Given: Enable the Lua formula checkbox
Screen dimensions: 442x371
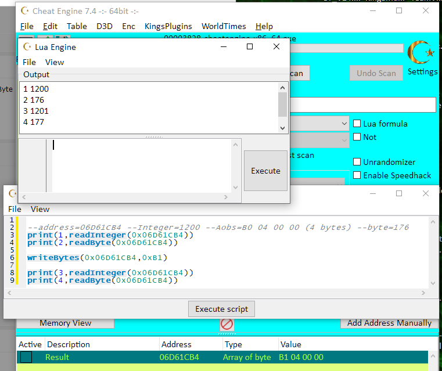Looking at the screenshot, I should [x=358, y=124].
